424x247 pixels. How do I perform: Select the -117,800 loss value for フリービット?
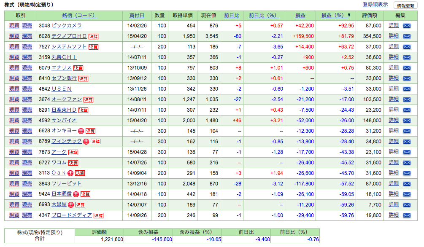[304, 184]
